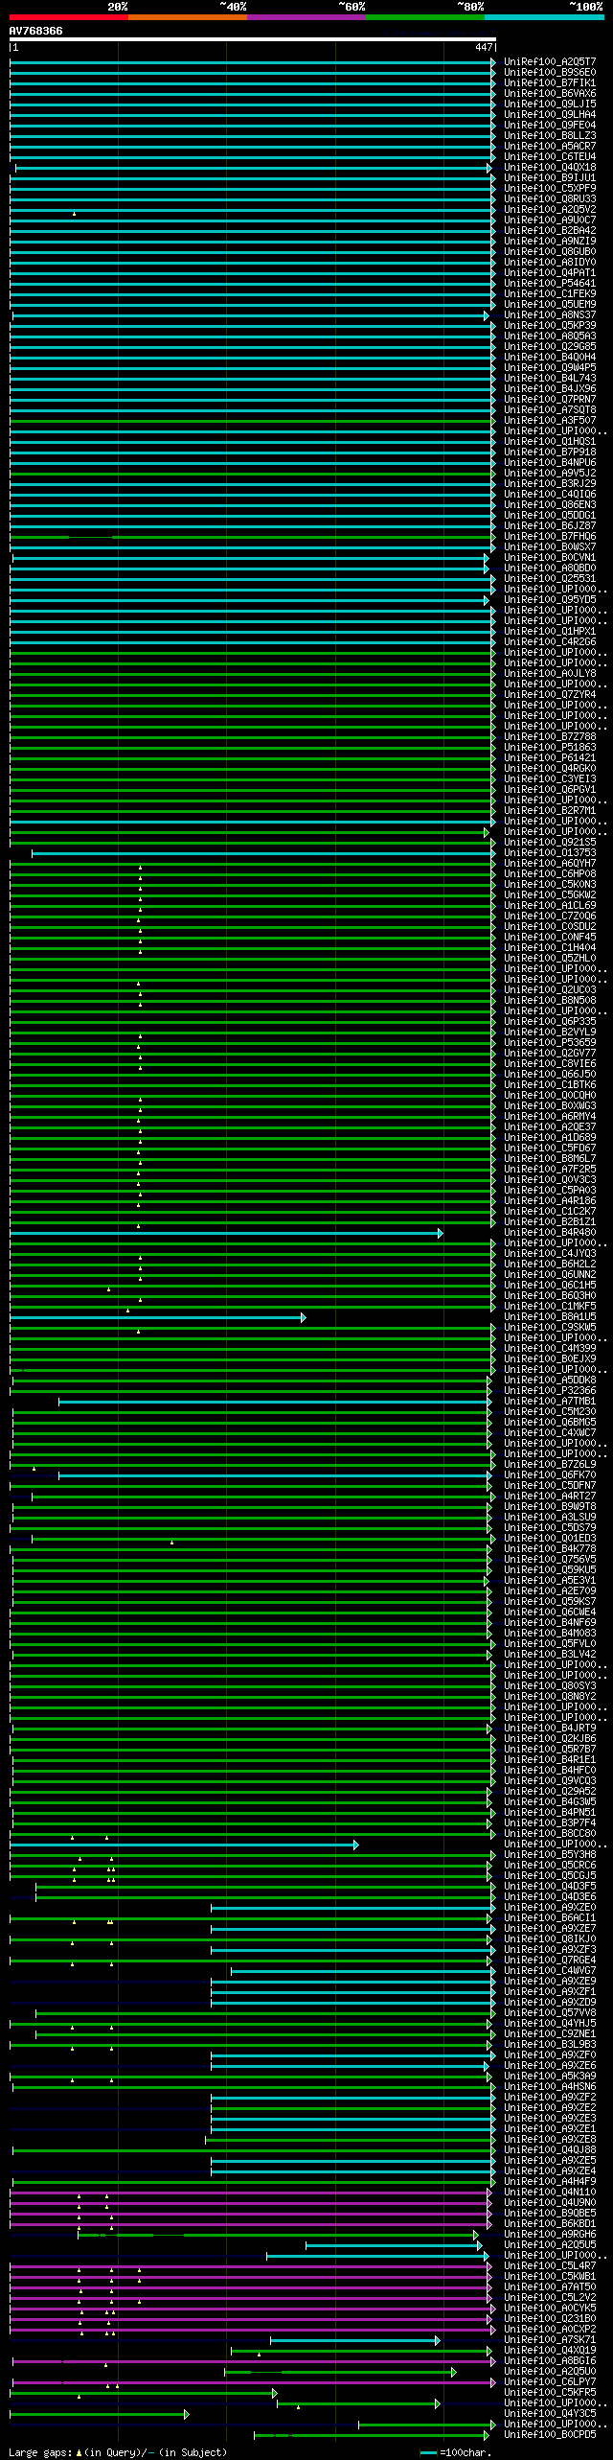Click UniRef100_A5K3A9 label
The height and width of the screenshot is (2460, 613).
(x=550, y=2077)
